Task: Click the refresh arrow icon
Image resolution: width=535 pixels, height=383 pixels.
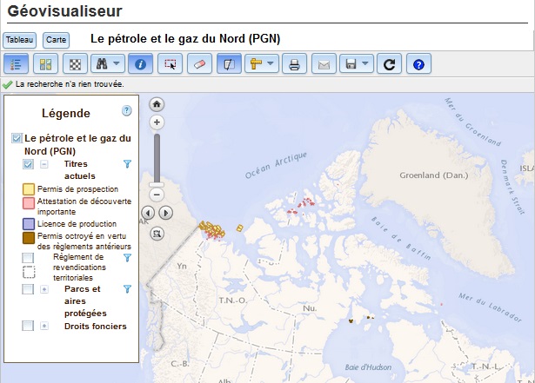Action: 389,63
